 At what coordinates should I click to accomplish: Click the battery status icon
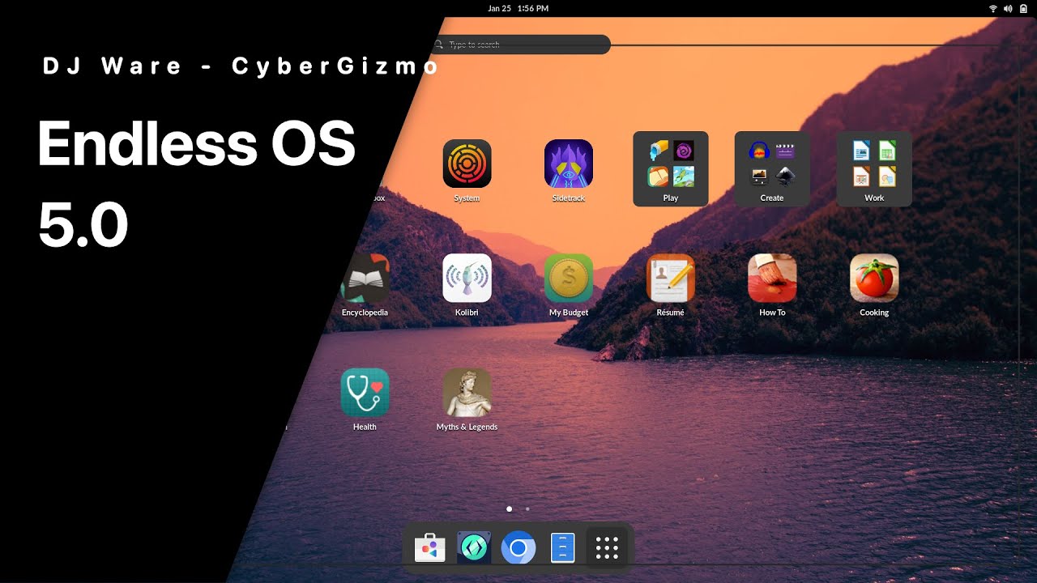coord(1023,8)
